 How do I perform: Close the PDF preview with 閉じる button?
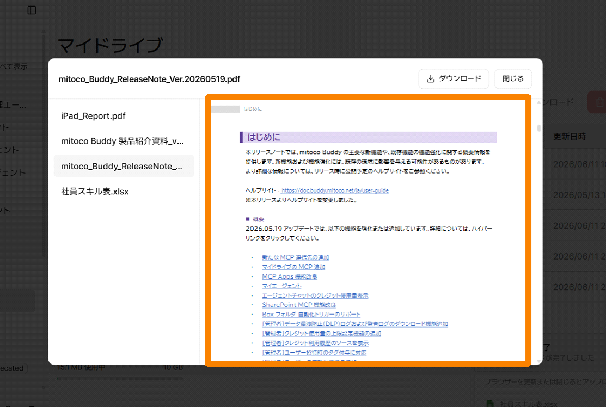pos(513,79)
